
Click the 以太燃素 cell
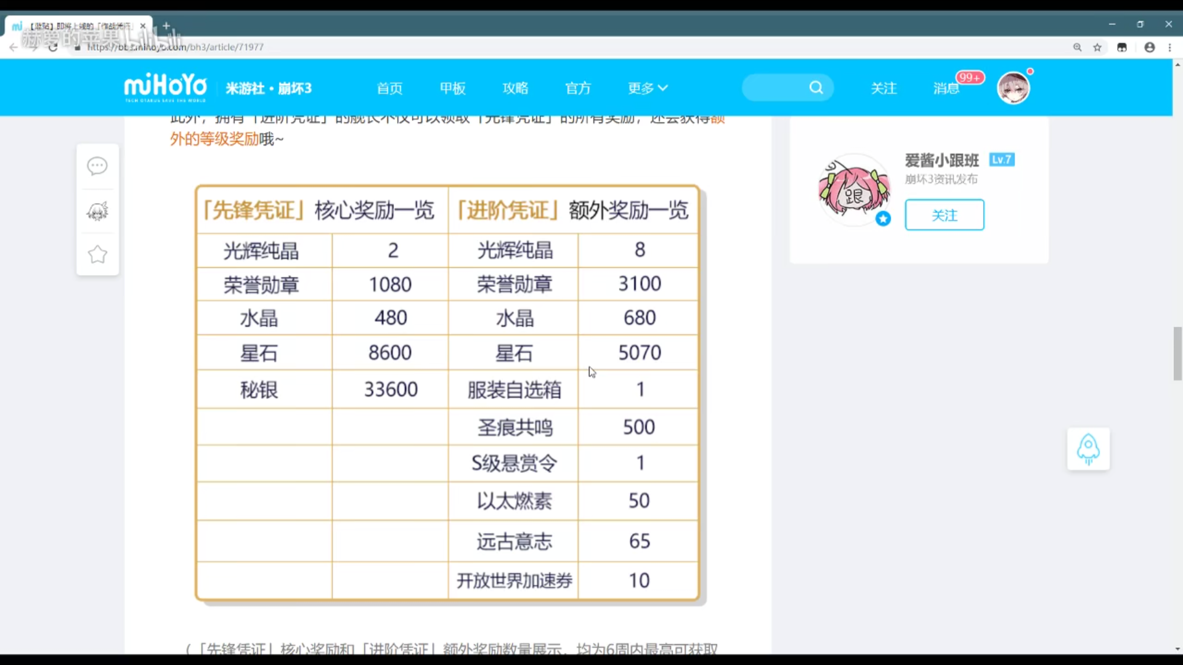[x=514, y=501]
